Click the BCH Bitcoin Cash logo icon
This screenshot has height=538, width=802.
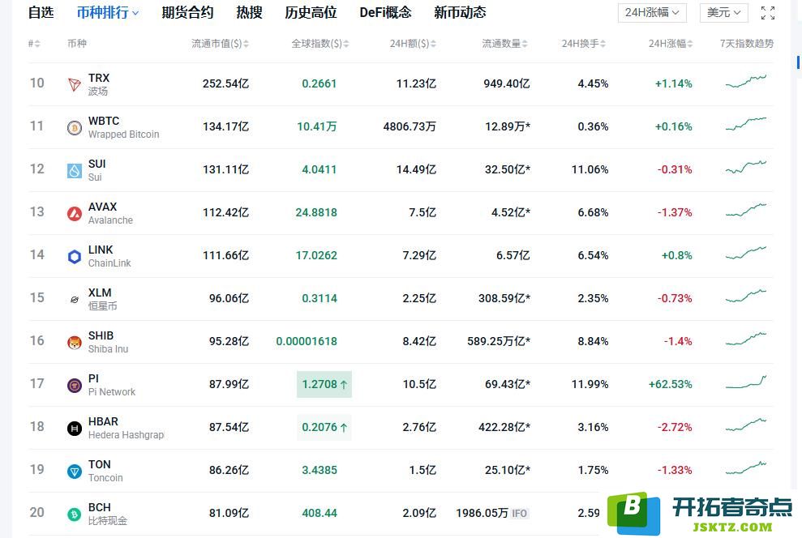pyautogui.click(x=75, y=514)
